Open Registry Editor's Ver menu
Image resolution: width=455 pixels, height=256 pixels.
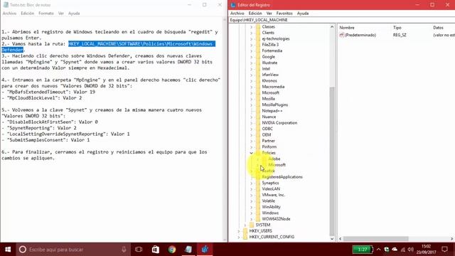click(269, 14)
